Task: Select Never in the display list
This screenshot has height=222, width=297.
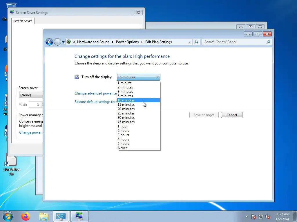Action: [x=139, y=148]
